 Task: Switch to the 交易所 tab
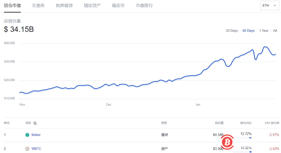38,6
